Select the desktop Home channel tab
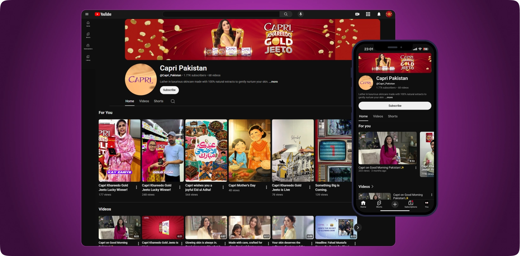This screenshot has height=256, width=520. tap(130, 101)
